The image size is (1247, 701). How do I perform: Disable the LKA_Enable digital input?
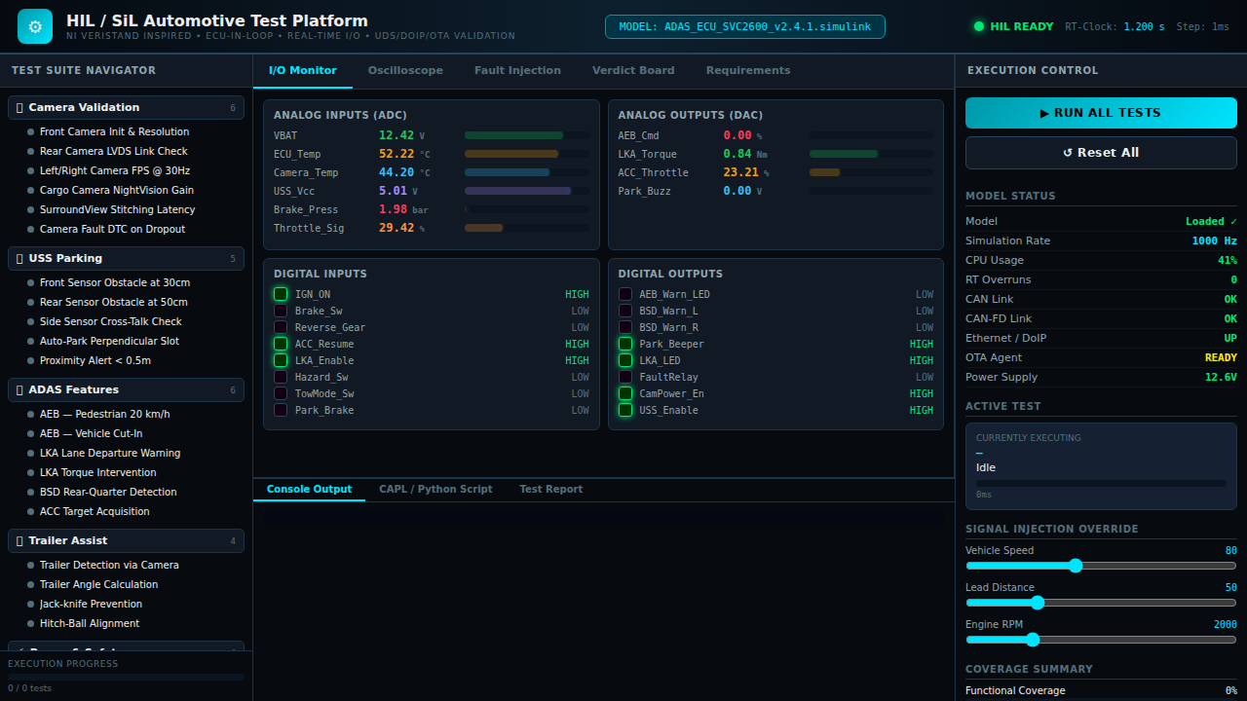(281, 360)
